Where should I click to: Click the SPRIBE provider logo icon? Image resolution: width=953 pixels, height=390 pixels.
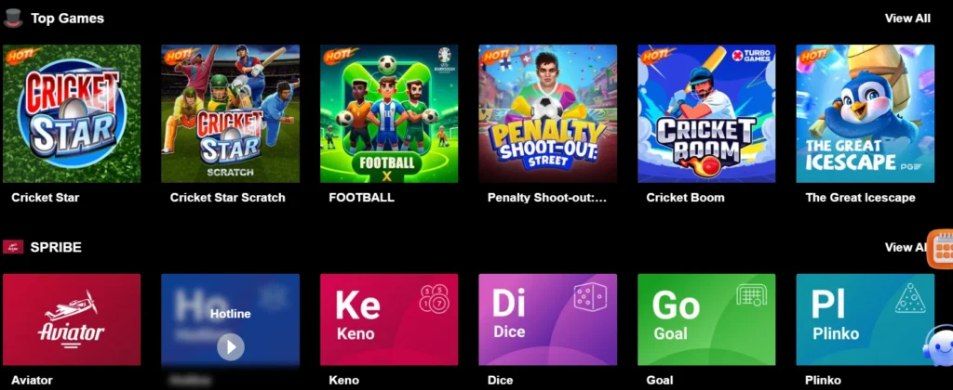13,247
